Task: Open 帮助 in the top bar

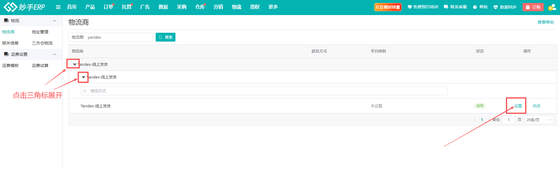Action: point(480,7)
